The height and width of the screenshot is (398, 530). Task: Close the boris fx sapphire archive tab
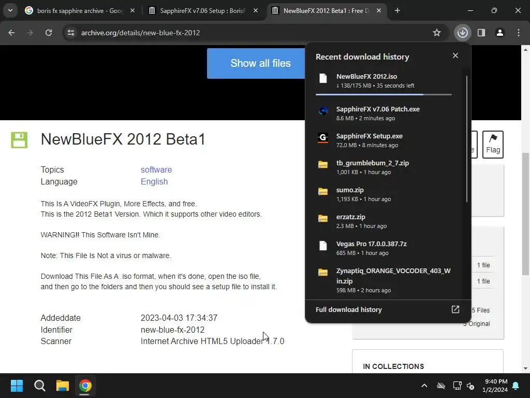[132, 10]
